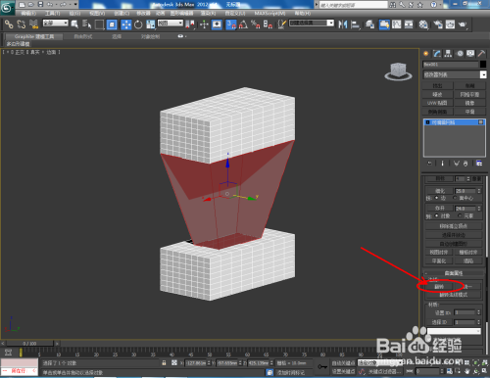Screen dimensions: 490x378
Task: Switch to the 对象绘制 ribbon tab
Action: point(150,36)
